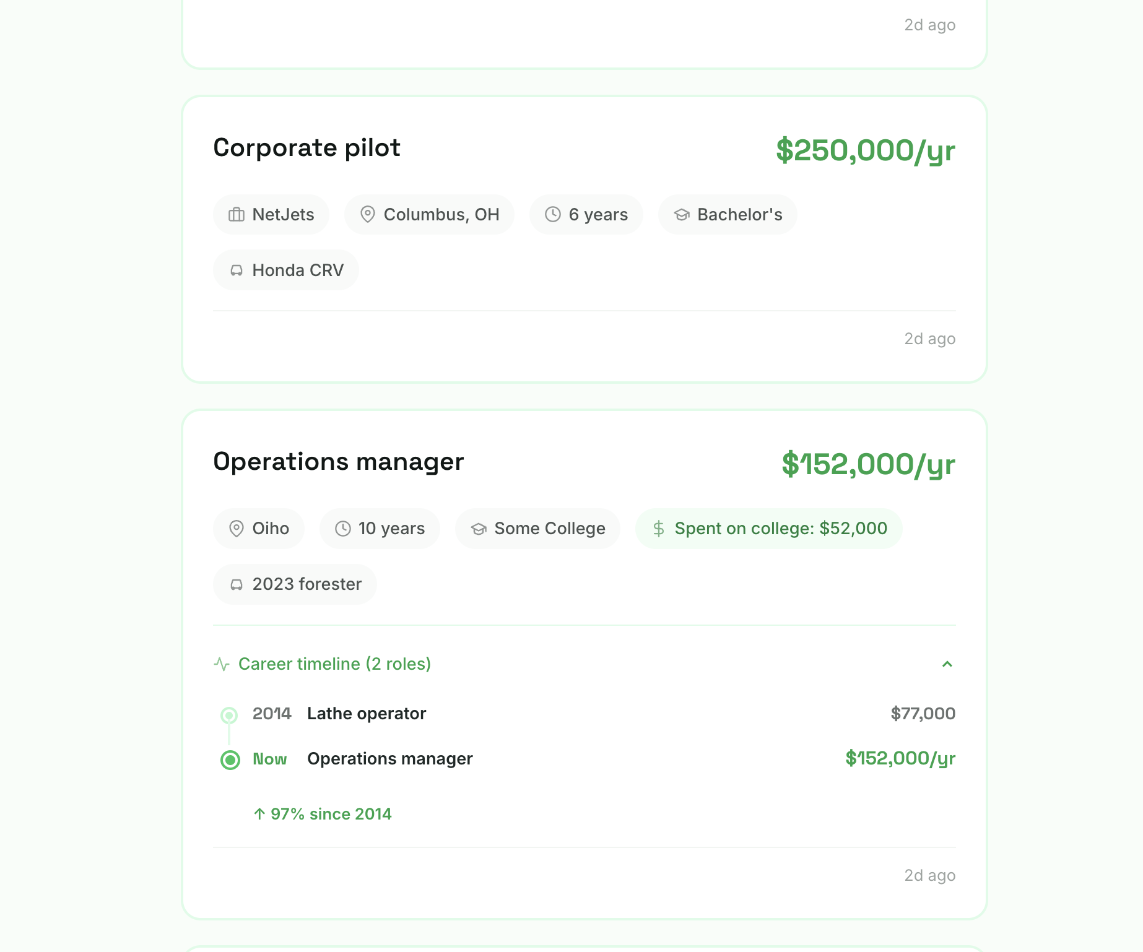Click the graduation cap beside Some College

click(478, 528)
